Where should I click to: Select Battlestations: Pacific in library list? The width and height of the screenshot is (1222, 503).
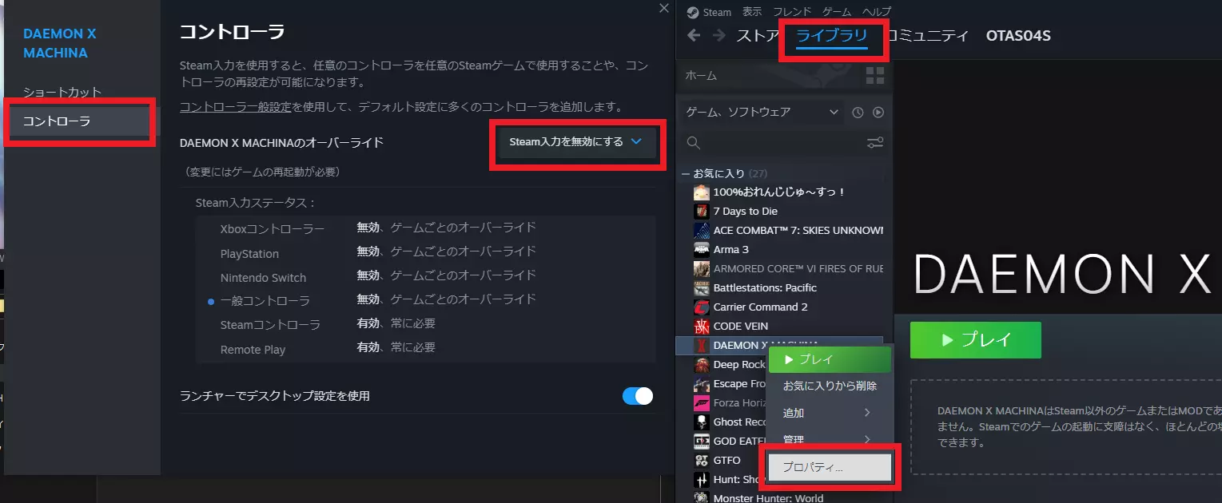pos(765,288)
